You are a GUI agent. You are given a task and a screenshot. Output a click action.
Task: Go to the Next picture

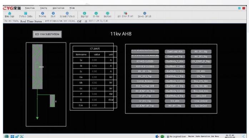pos(53,15)
